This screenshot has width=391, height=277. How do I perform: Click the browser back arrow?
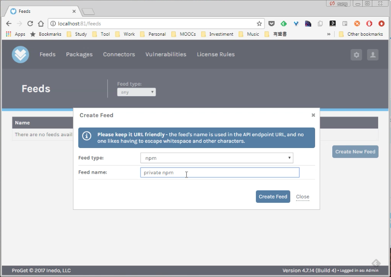[9, 24]
